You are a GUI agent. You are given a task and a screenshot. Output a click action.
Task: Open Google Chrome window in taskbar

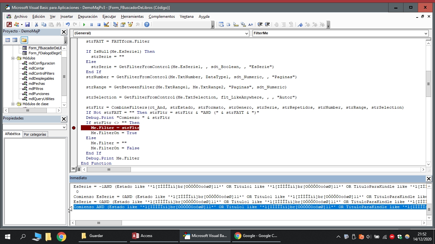pyautogui.click(x=256, y=236)
